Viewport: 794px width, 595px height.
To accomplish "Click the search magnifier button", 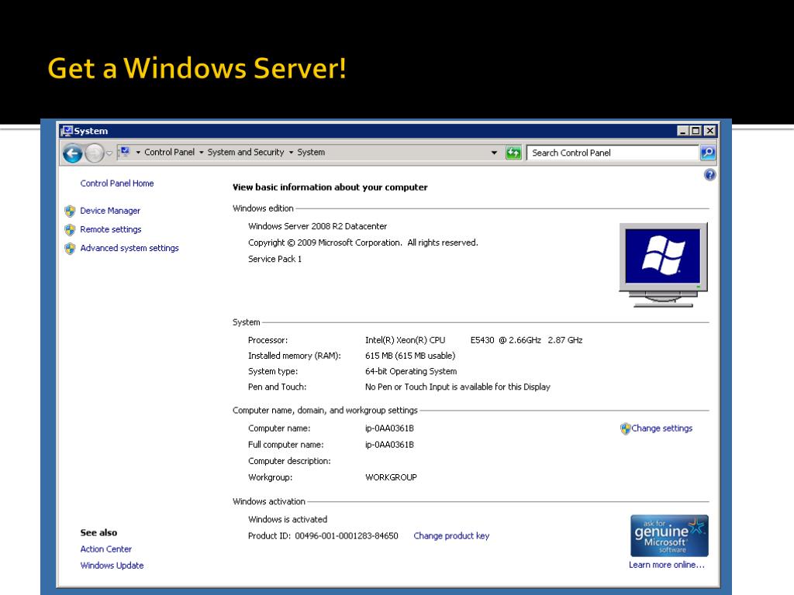I will click(707, 153).
